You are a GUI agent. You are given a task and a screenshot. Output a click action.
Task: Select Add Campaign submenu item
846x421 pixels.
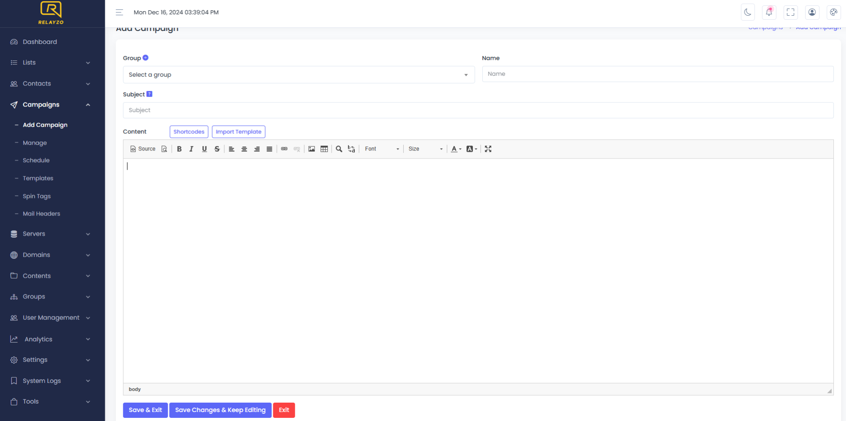point(45,125)
